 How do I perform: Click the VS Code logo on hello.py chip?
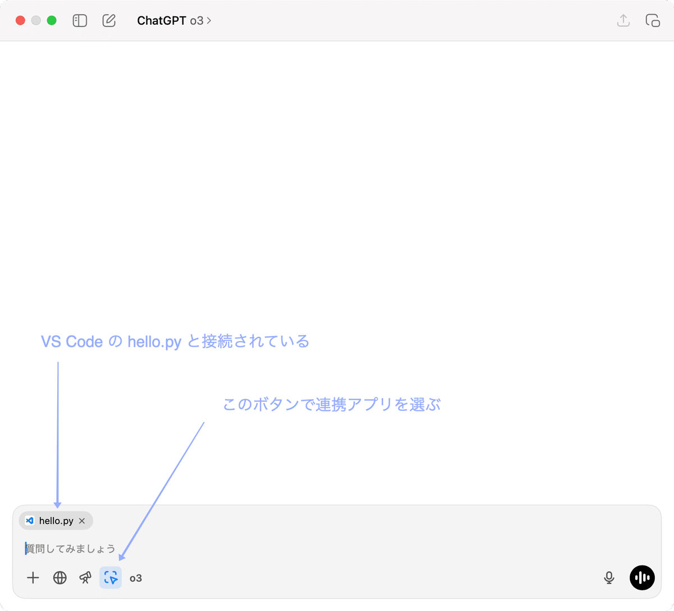pos(30,521)
